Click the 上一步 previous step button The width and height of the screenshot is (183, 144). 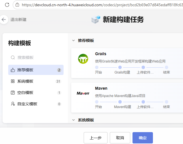point(96,138)
